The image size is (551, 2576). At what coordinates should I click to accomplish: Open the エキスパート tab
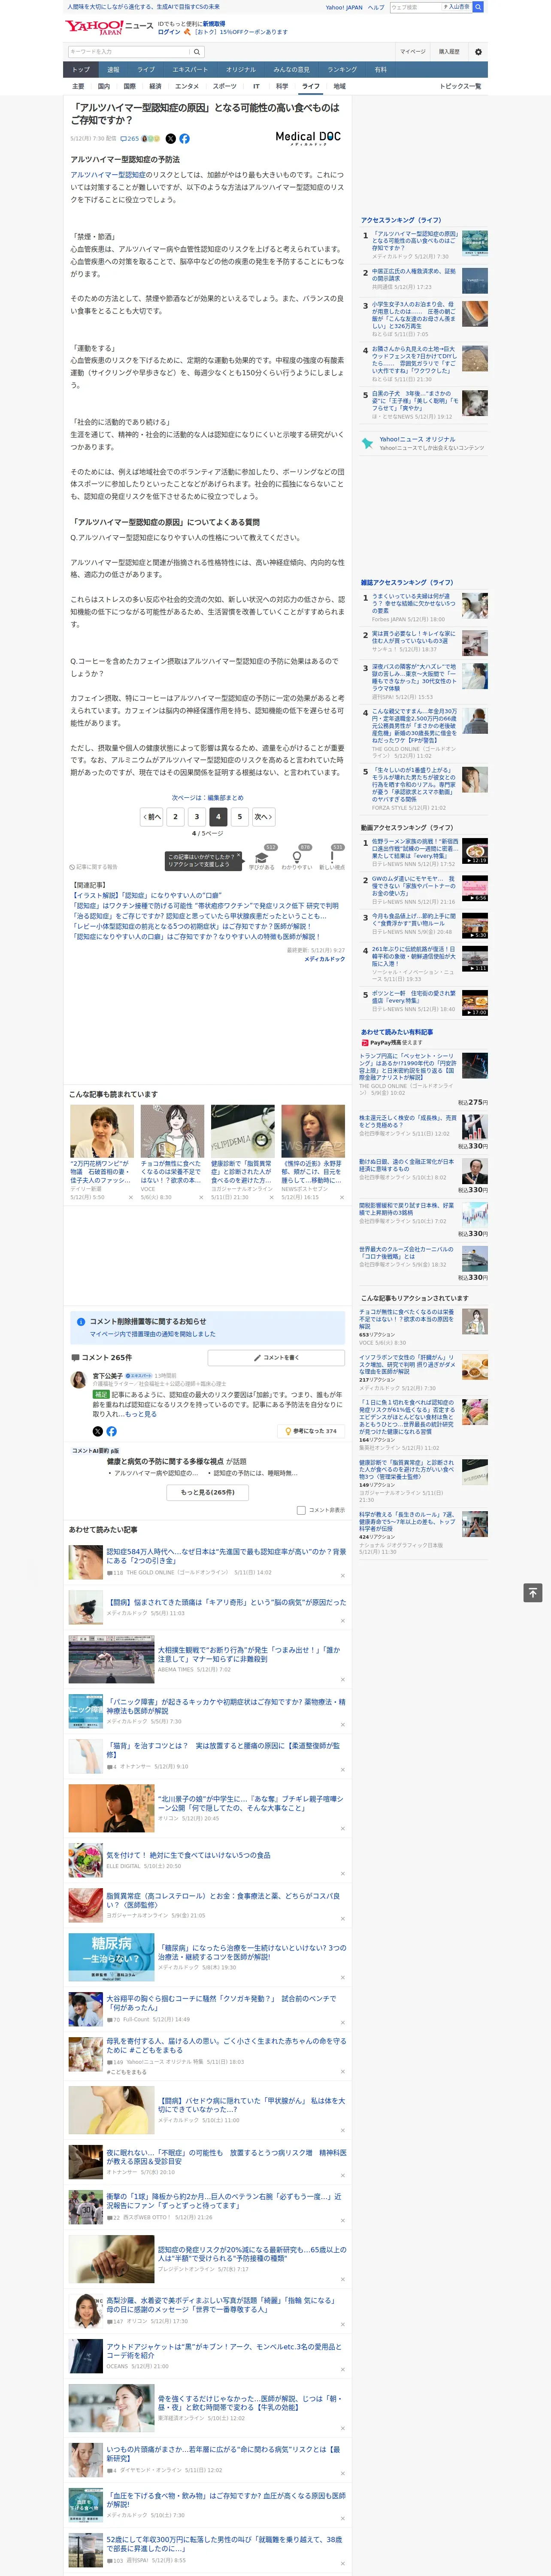click(190, 69)
